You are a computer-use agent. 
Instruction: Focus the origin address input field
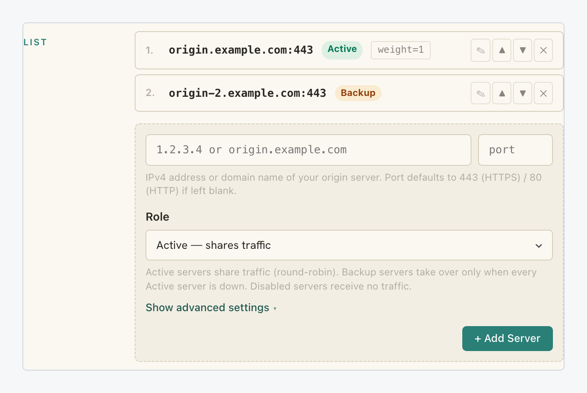[x=308, y=150]
